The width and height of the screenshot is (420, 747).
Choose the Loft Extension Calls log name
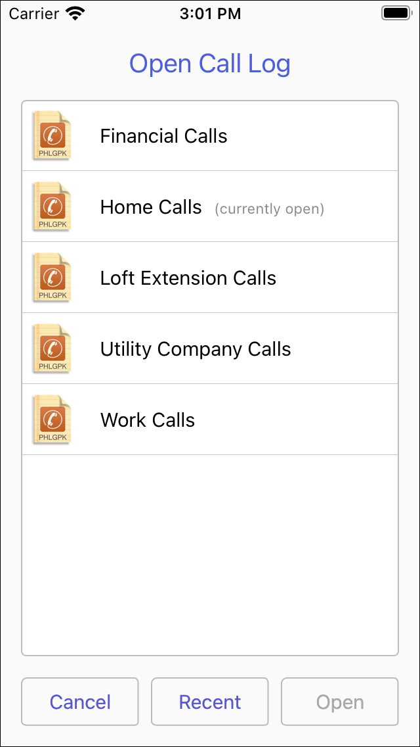[x=188, y=278]
